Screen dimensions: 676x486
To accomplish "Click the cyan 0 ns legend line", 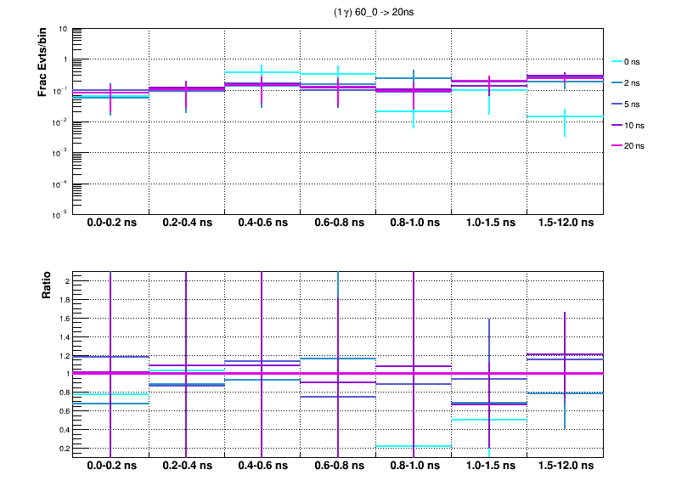I will pyautogui.click(x=617, y=61).
